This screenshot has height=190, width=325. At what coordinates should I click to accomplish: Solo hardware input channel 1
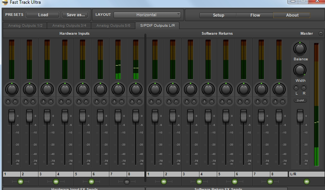coord(8,101)
